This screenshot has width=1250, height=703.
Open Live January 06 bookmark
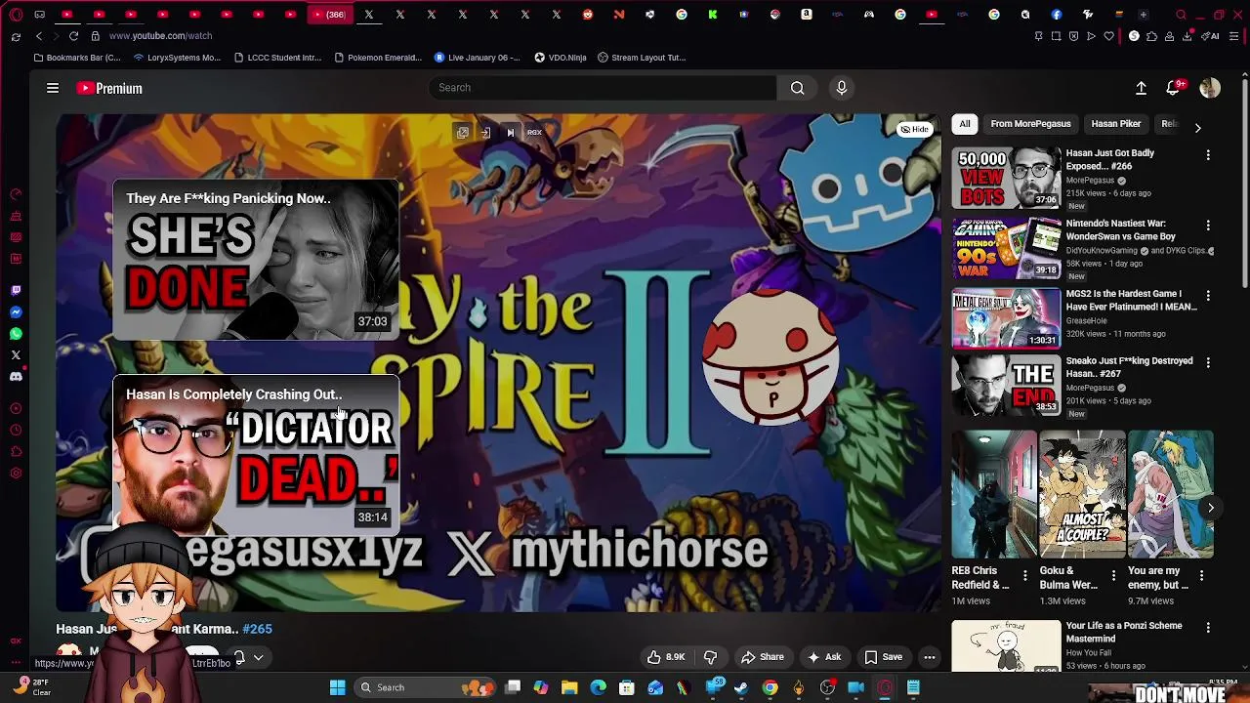[x=477, y=58]
